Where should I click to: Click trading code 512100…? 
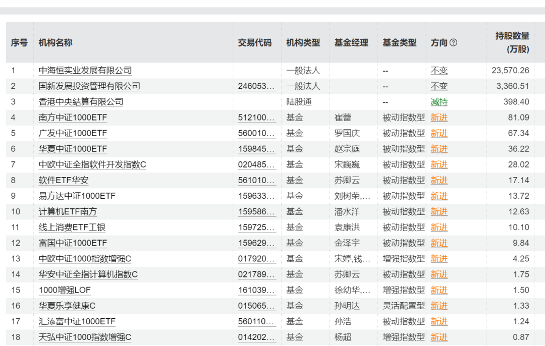tap(257, 118)
